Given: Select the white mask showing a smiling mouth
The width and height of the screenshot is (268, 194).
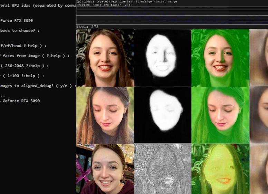Looking at the screenshot, I should click(x=163, y=58).
